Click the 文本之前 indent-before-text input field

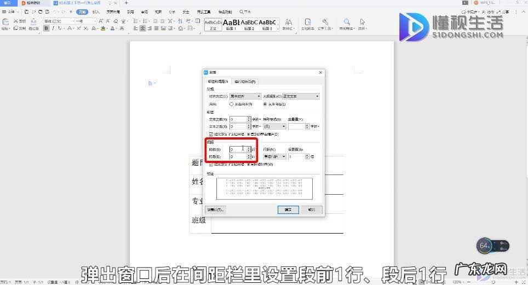pos(240,119)
